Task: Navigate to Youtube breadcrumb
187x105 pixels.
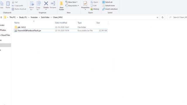Action: pos(34,17)
